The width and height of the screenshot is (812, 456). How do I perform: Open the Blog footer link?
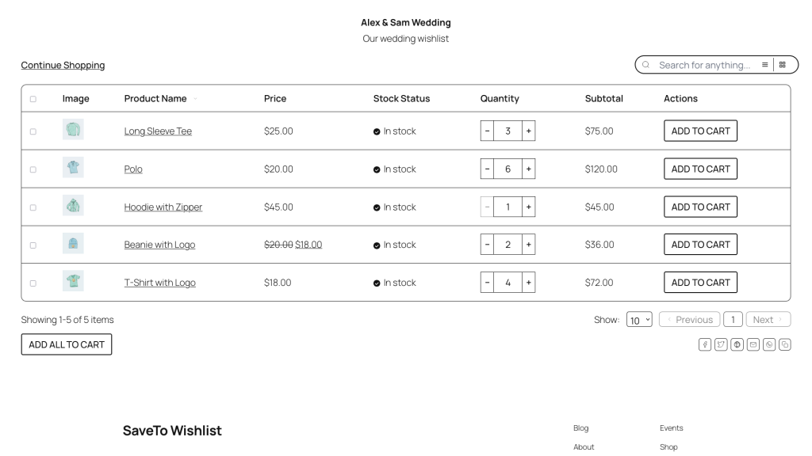580,428
